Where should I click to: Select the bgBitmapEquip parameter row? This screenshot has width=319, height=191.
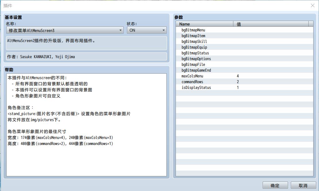click(x=244, y=47)
